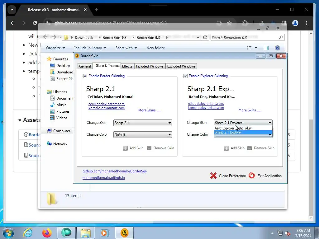Click the explorer Add Skin plus icon

226,148
